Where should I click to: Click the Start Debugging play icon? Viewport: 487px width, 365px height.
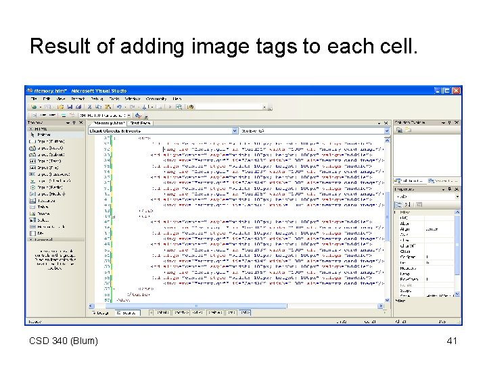click(170, 107)
